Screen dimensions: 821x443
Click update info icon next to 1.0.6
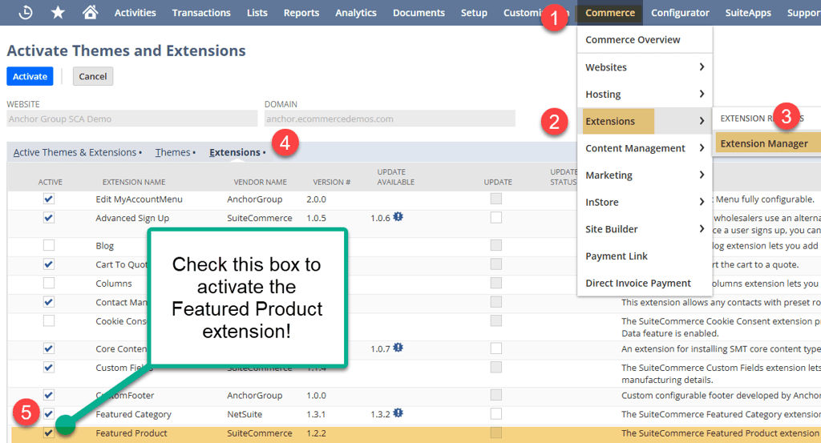coord(398,216)
